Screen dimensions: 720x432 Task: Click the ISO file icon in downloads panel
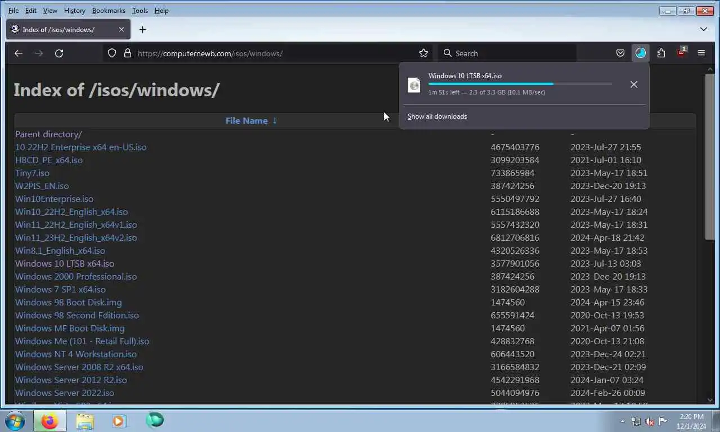(414, 85)
